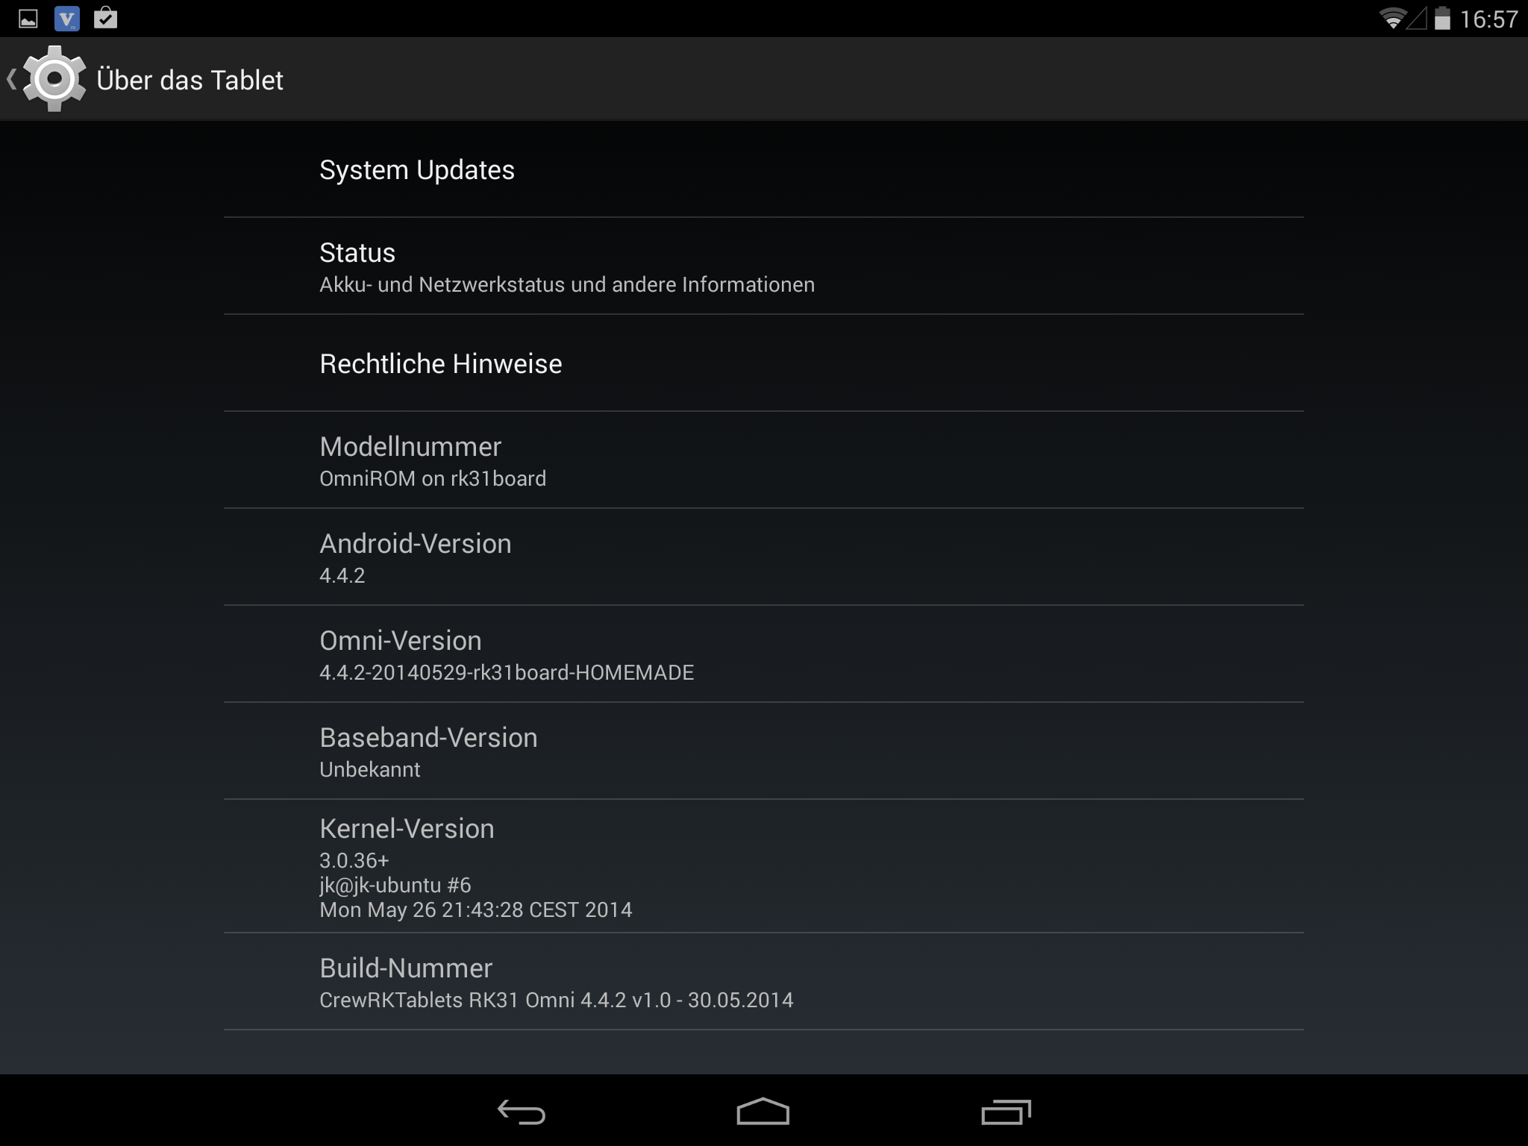Tap the blue V app notification icon
Image resolution: width=1528 pixels, height=1146 pixels.
(x=67, y=19)
